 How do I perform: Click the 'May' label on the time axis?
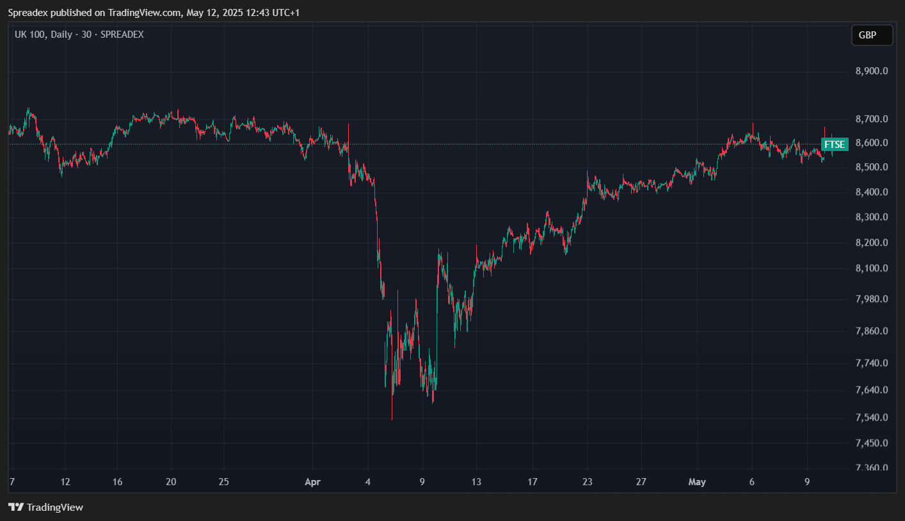coord(697,482)
